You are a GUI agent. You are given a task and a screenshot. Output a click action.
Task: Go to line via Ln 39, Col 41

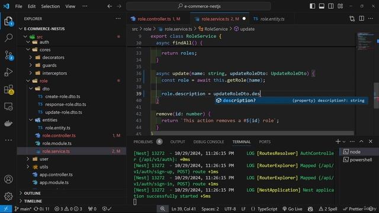[x=184, y=209]
